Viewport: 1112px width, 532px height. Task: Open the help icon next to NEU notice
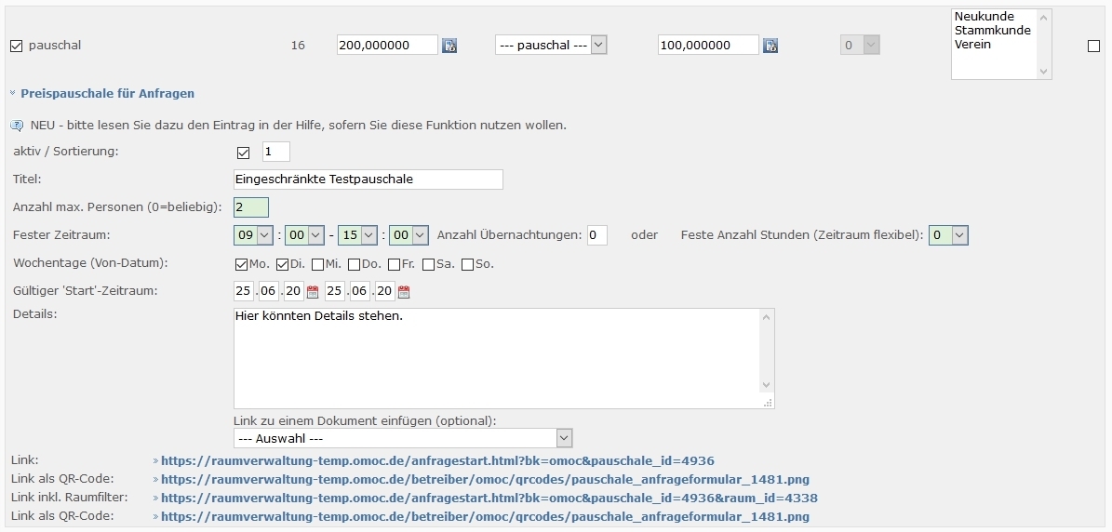(x=17, y=126)
